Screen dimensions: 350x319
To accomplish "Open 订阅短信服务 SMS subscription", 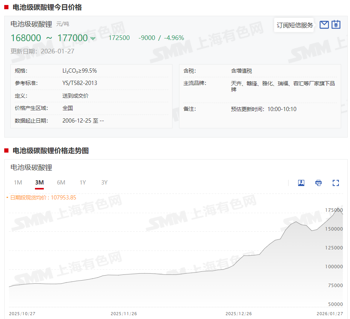I will pyautogui.click(x=295, y=25).
